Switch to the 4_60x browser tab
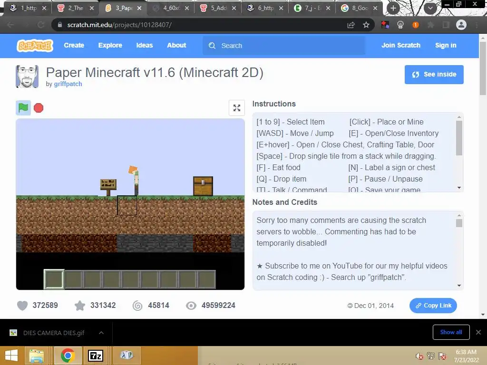This screenshot has height=365, width=487. tap(171, 8)
